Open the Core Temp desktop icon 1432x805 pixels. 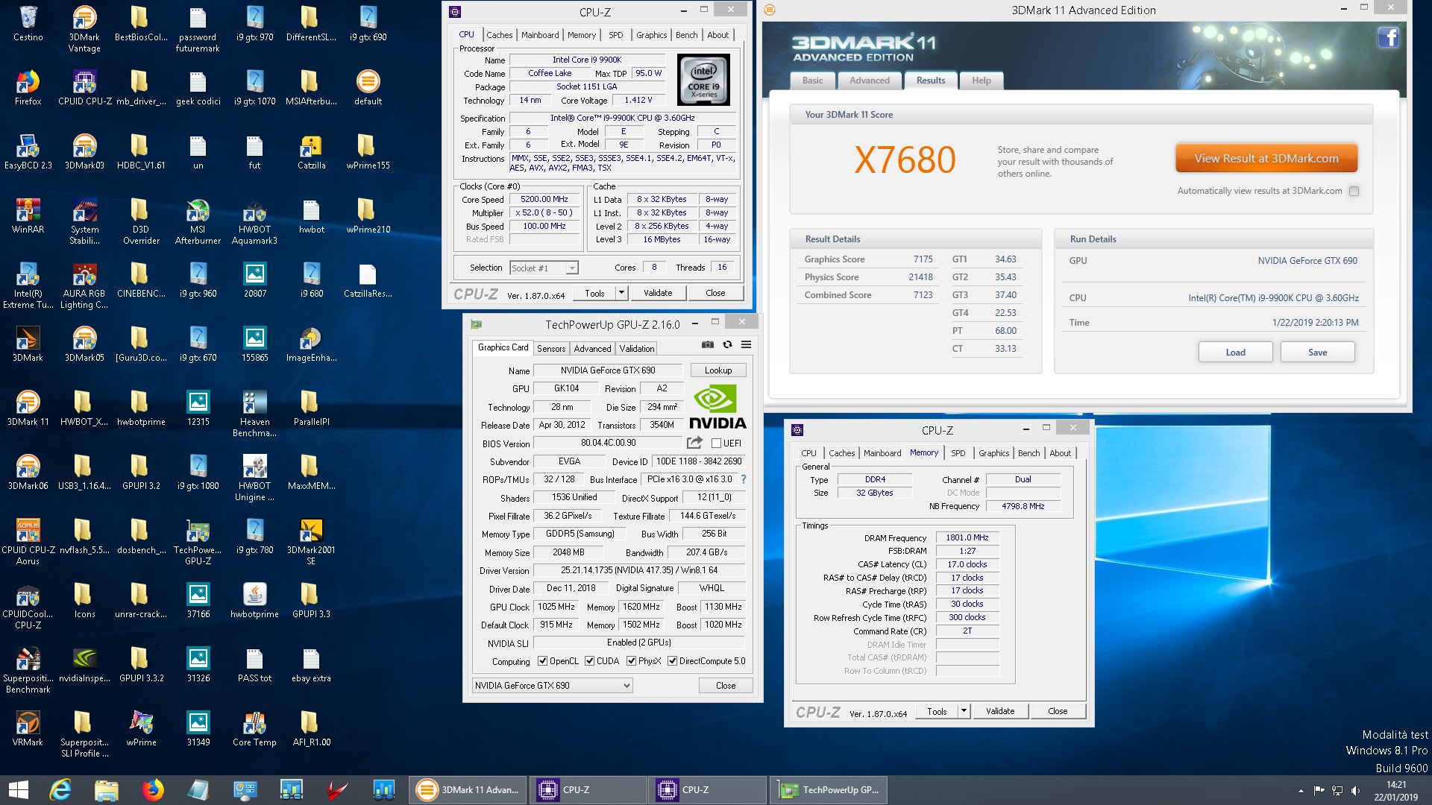click(254, 729)
